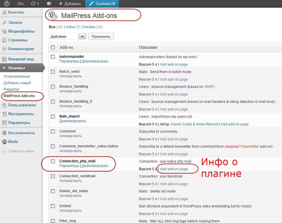Screen dimensions: 282x223
Task: Open the Daniel Caleb & Andre Renaut author link
Action: click(x=194, y=124)
